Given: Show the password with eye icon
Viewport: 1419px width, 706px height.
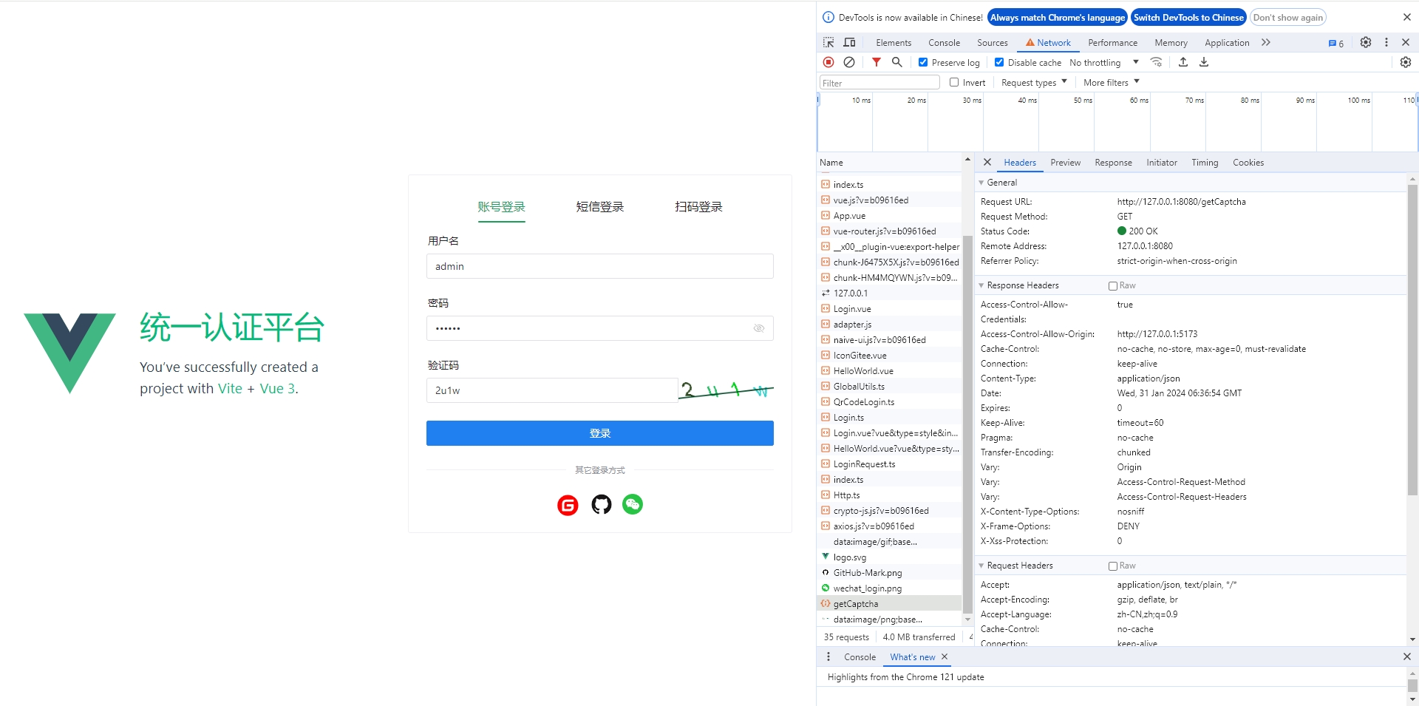Looking at the screenshot, I should (759, 328).
